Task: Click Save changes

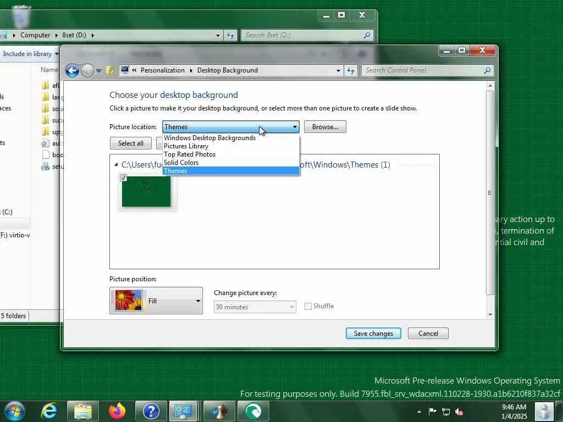Action: tap(373, 334)
